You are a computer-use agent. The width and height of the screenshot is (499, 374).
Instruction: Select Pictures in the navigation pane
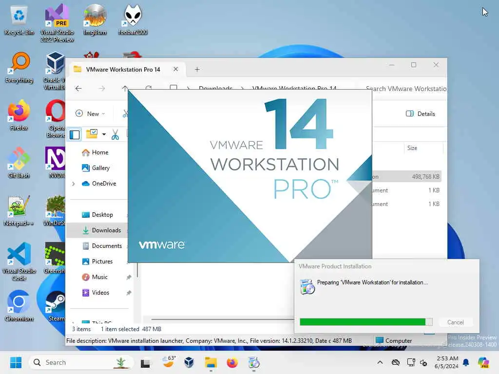point(97,262)
